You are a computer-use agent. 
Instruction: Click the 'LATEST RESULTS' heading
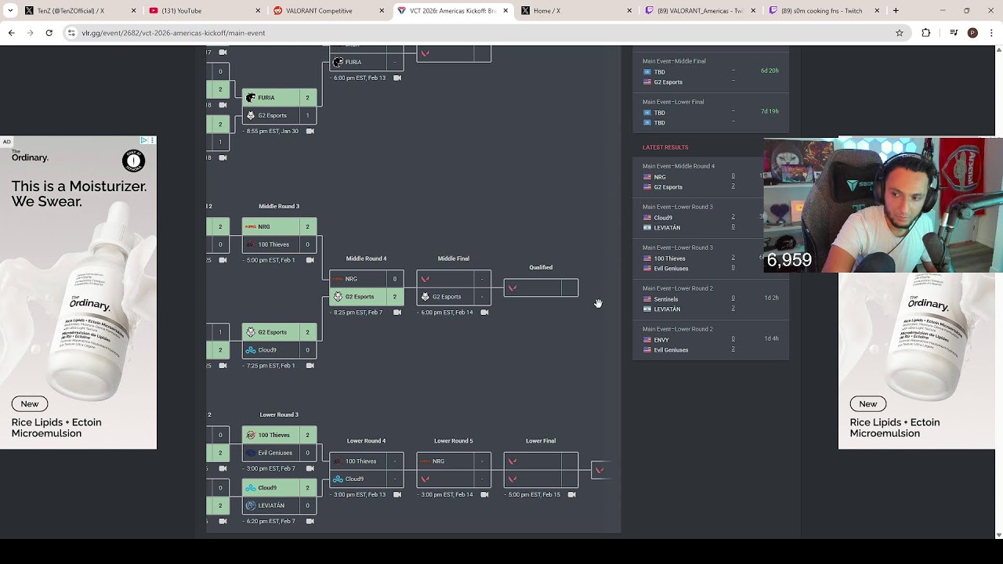point(665,147)
